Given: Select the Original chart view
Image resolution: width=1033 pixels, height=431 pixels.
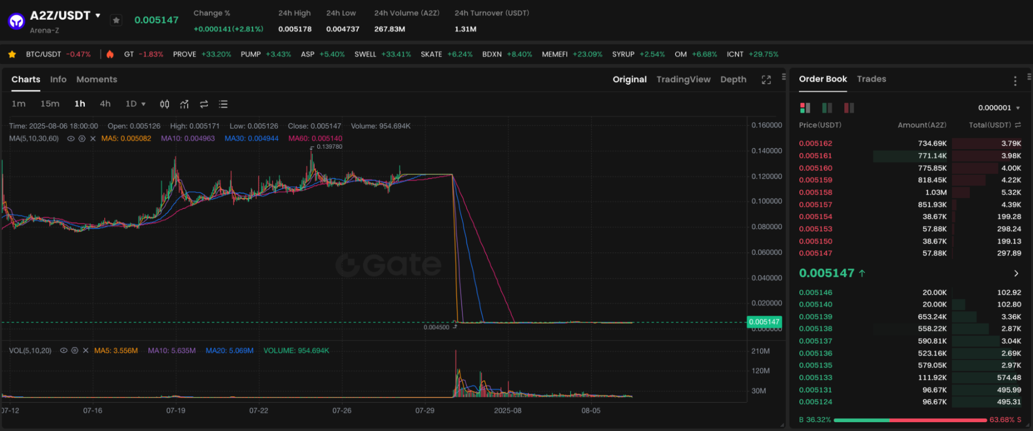Looking at the screenshot, I should tap(629, 79).
